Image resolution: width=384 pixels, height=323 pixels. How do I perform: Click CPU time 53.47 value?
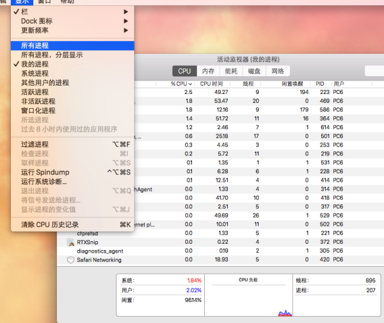pyautogui.click(x=221, y=101)
